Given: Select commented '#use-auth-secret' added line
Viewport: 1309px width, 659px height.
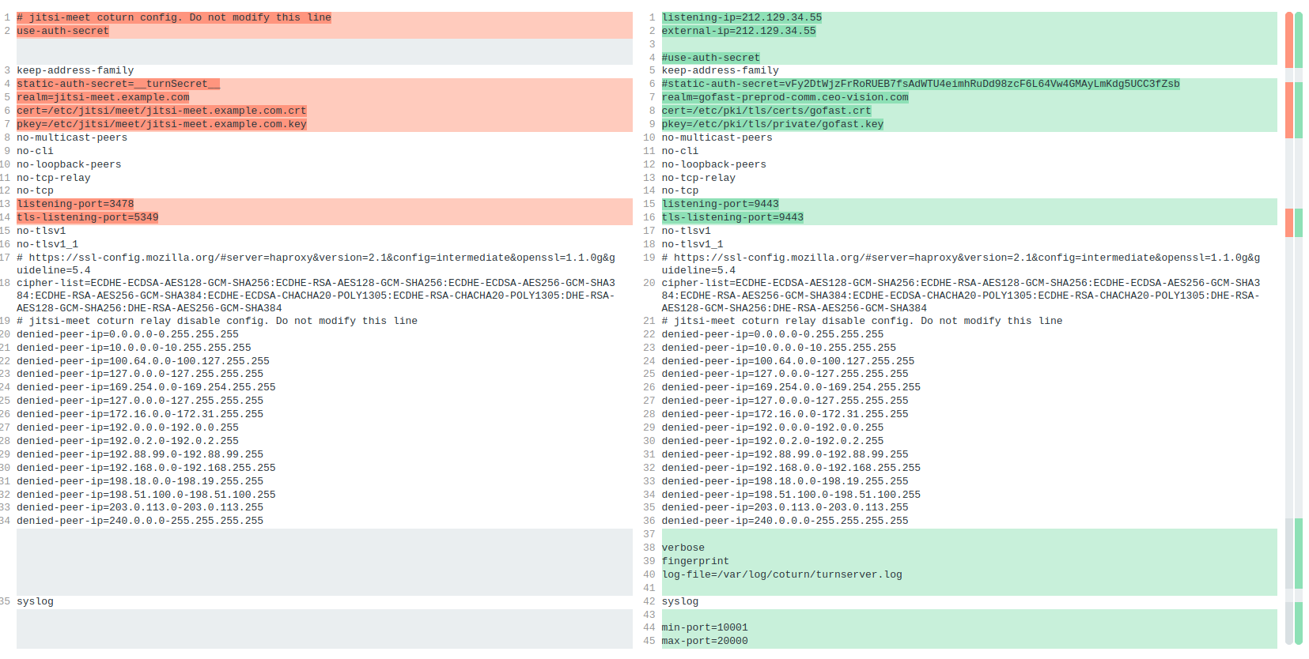Looking at the screenshot, I should click(x=711, y=58).
